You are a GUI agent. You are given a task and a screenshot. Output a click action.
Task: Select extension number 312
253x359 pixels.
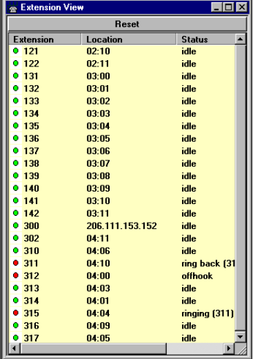pos(32,276)
